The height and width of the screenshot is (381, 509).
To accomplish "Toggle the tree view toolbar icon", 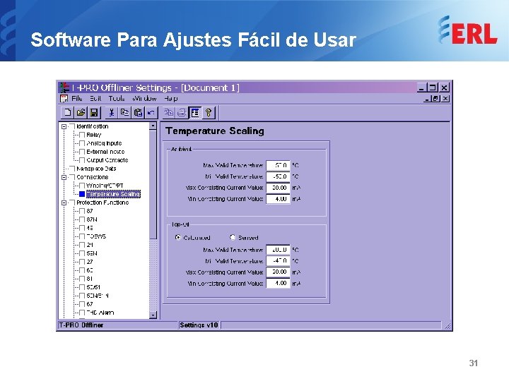I will point(195,112).
